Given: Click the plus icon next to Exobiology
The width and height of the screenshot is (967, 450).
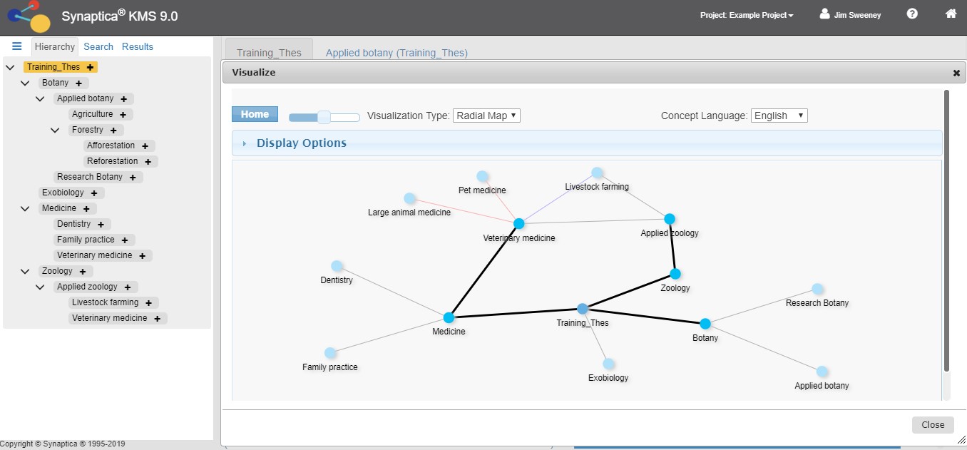Looking at the screenshot, I should pos(94,193).
